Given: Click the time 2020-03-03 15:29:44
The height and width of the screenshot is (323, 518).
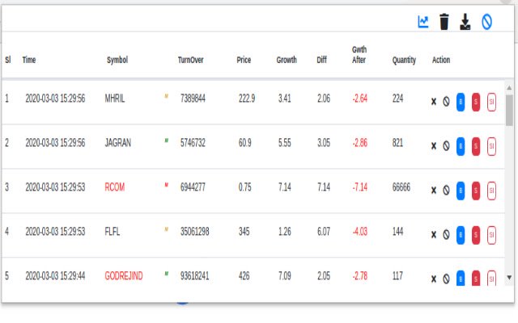Looking at the screenshot, I should tap(55, 276).
